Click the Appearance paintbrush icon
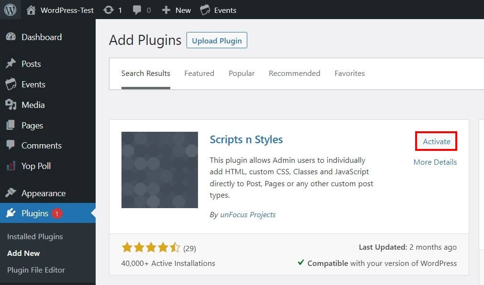 [11, 193]
